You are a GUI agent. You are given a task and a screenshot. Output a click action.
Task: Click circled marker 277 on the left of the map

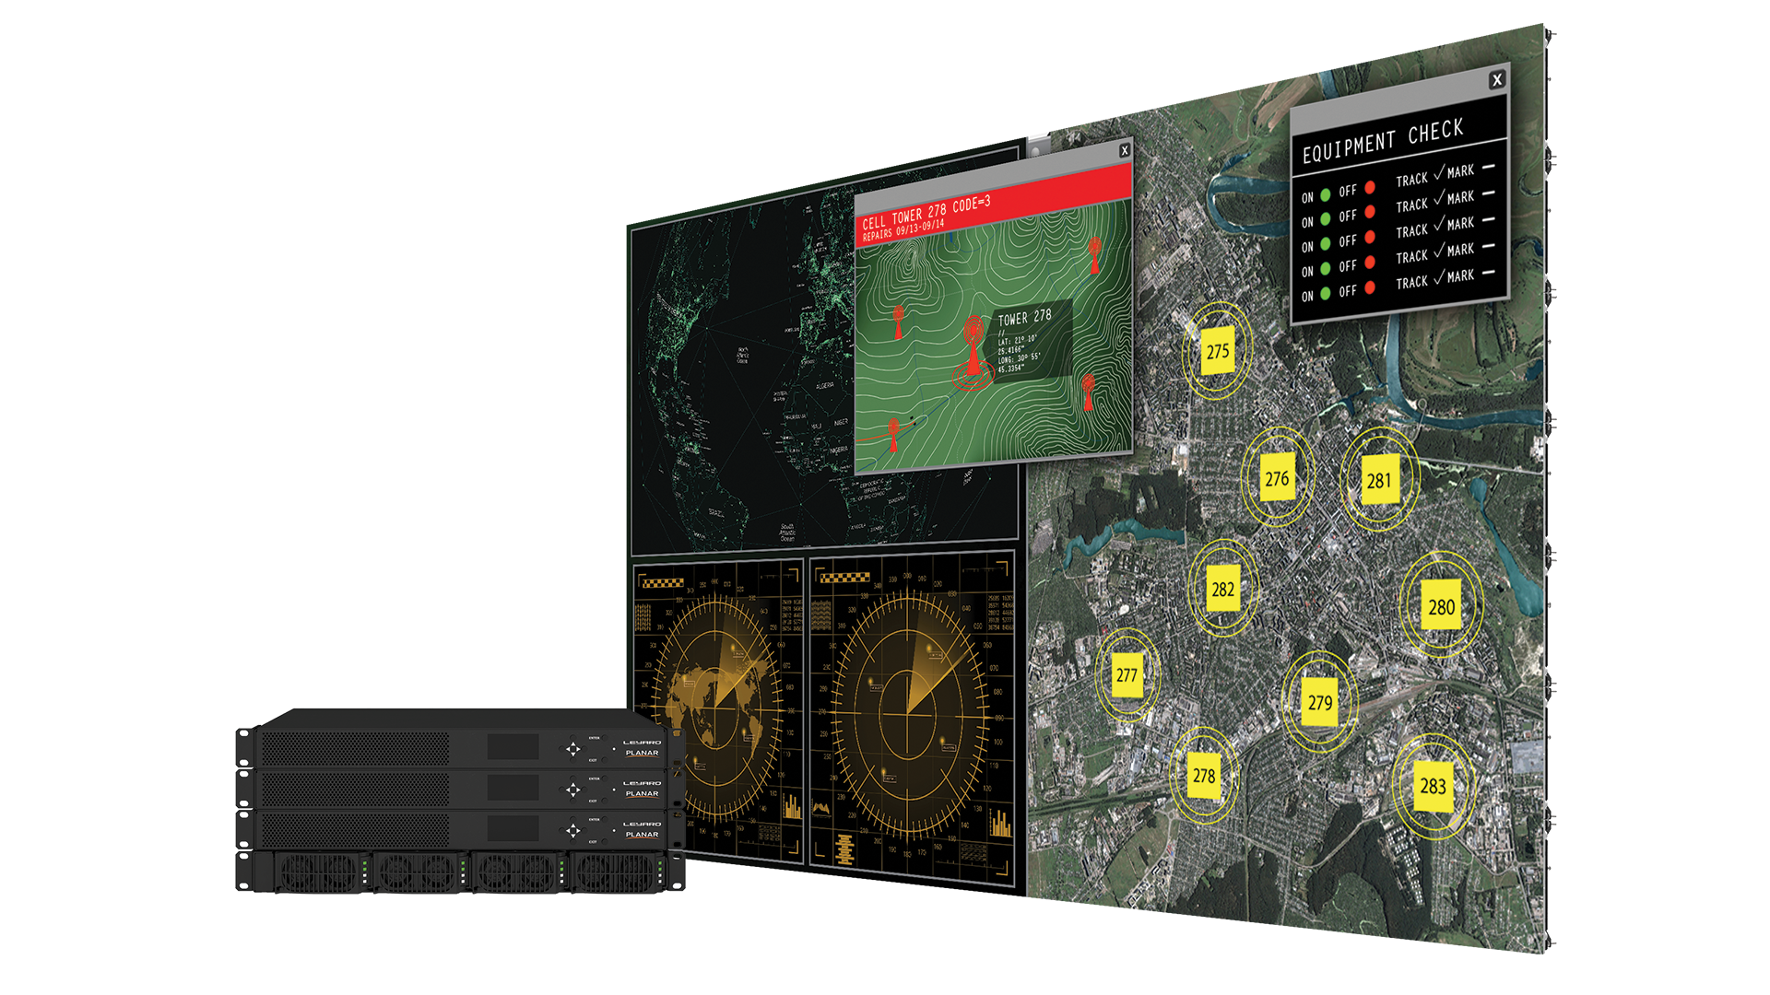coord(1127,676)
